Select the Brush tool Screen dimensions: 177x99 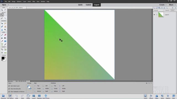click(2, 35)
